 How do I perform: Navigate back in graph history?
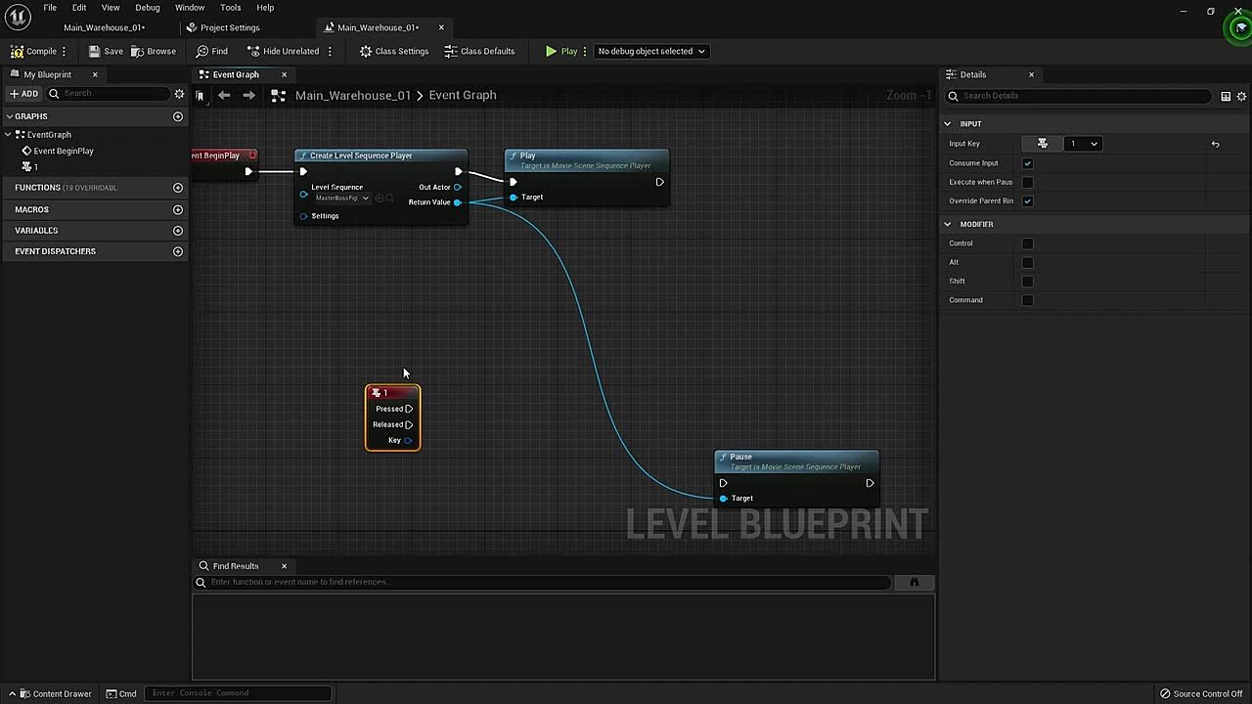[224, 95]
